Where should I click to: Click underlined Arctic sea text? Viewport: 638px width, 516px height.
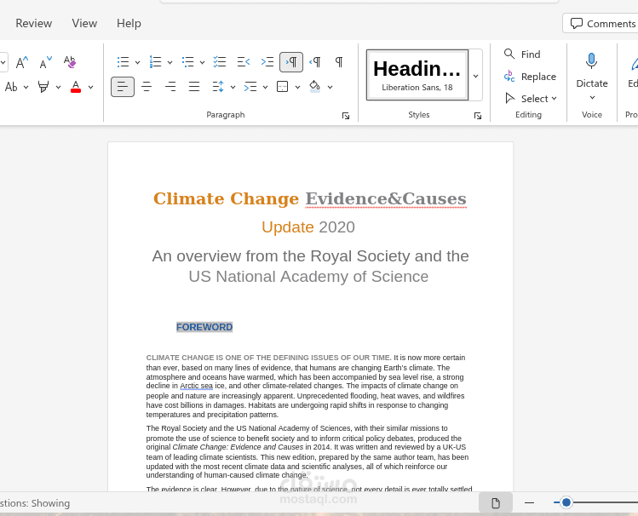point(196,386)
